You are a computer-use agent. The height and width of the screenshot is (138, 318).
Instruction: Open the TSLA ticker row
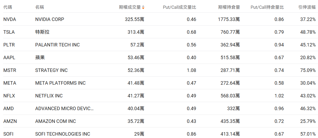(9, 32)
